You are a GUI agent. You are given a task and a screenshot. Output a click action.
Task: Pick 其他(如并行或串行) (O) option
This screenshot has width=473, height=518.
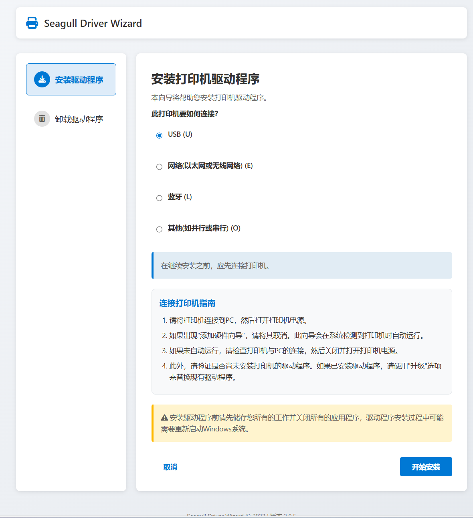pos(159,229)
